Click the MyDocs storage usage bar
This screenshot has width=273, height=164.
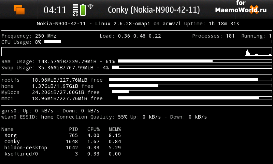click(x=192, y=92)
